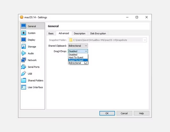The height and width of the screenshot is (132, 170).
Task: Click the Display sidebar label
Action: (x=32, y=40)
